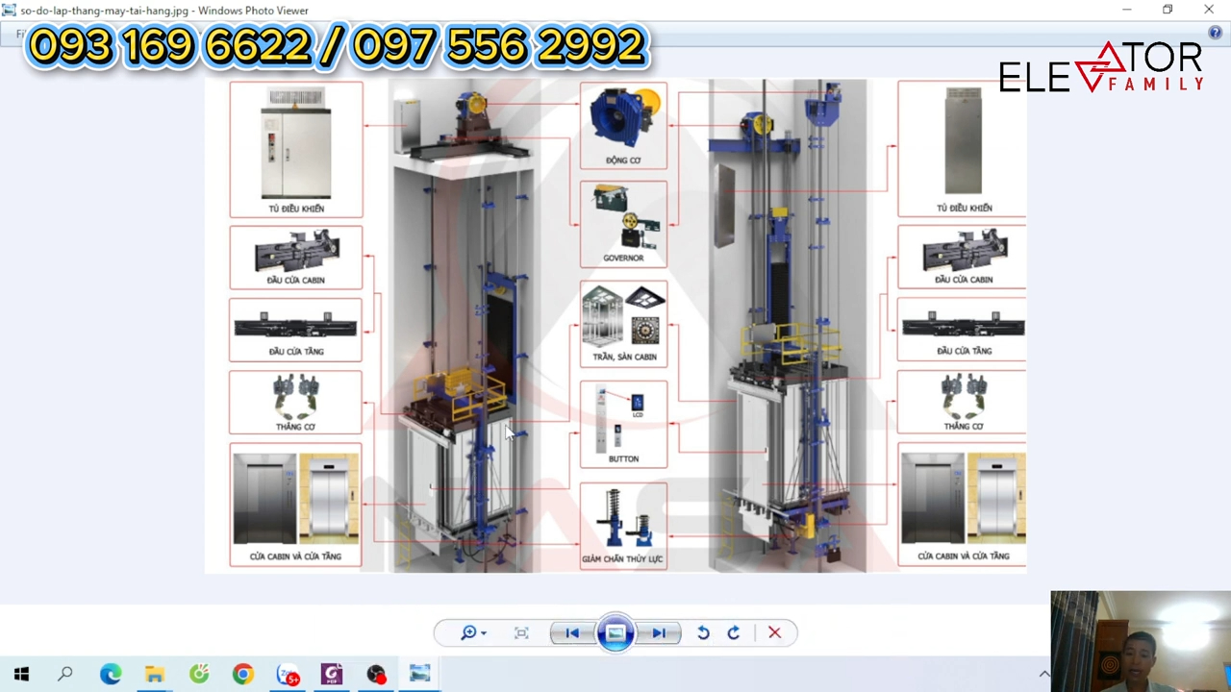Rotate image clockwise
The height and width of the screenshot is (692, 1231).
734,632
